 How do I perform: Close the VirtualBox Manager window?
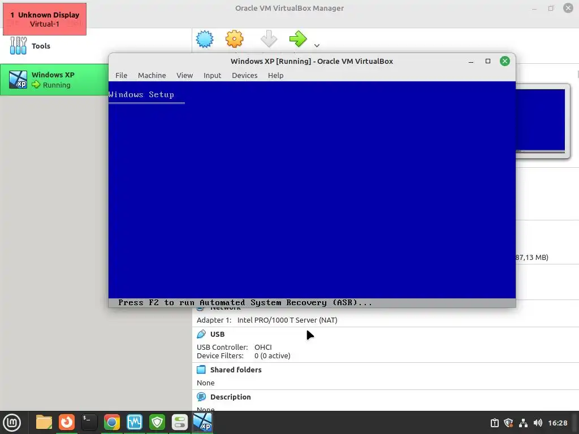click(x=568, y=8)
